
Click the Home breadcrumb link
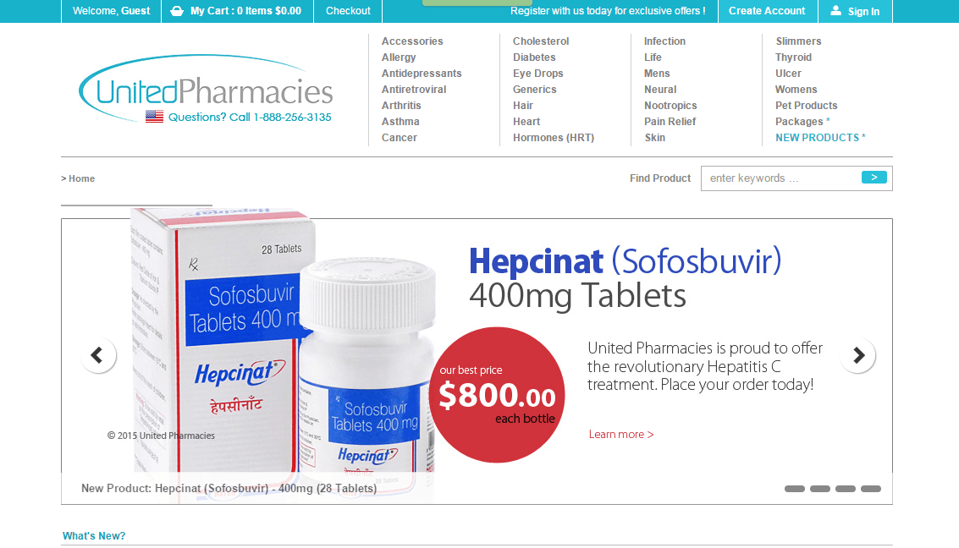tap(81, 178)
